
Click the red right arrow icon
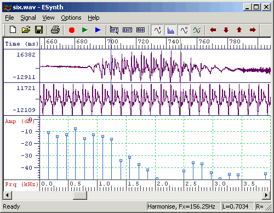point(253,30)
